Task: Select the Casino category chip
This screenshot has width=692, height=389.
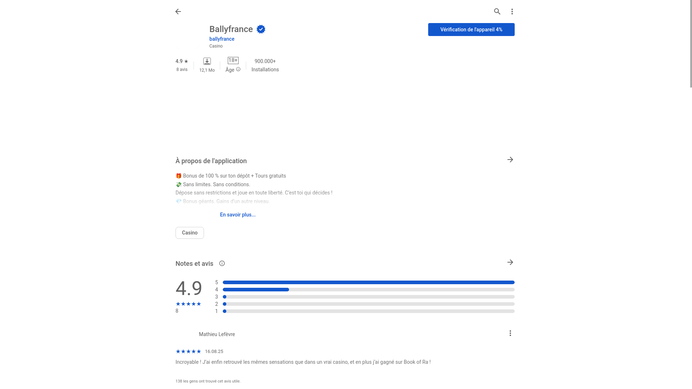Action: pos(190,233)
